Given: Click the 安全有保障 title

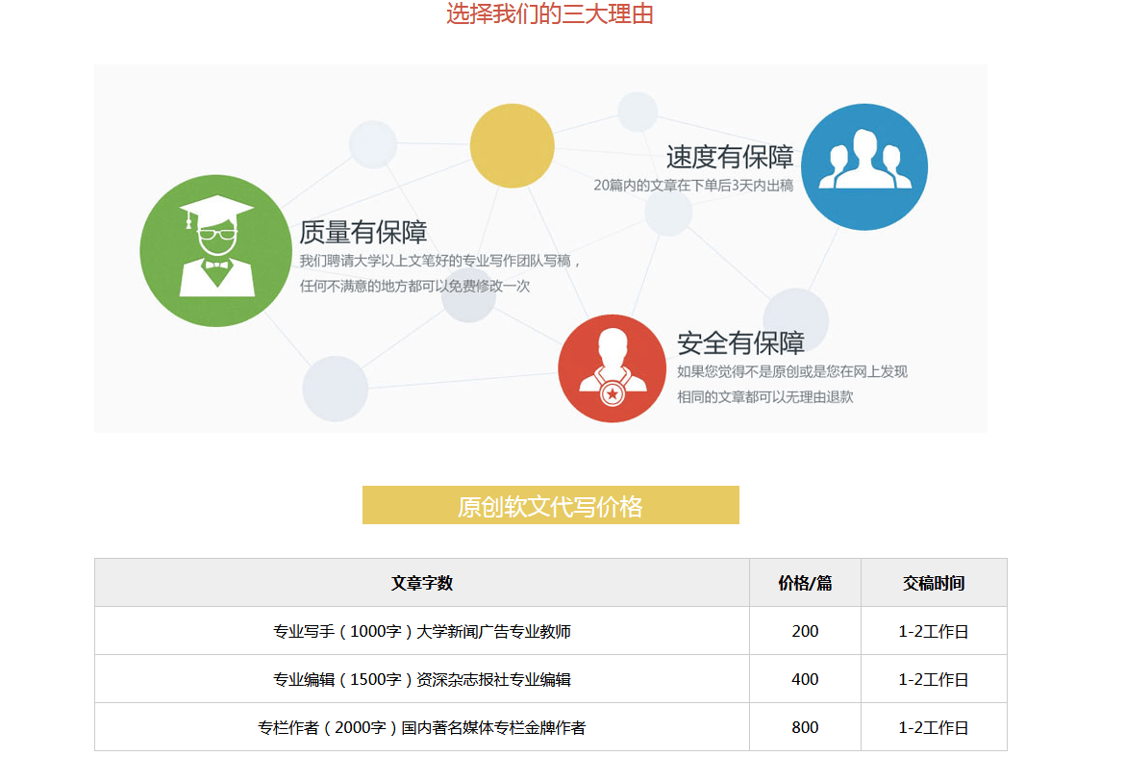Looking at the screenshot, I should [x=740, y=342].
